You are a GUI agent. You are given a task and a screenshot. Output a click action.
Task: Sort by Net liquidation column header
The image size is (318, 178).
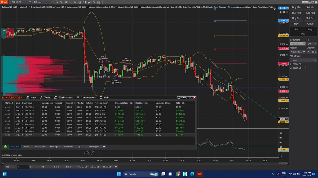click(104, 103)
